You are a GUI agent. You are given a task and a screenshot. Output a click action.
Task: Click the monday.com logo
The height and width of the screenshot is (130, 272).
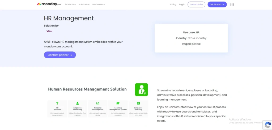[49, 4]
